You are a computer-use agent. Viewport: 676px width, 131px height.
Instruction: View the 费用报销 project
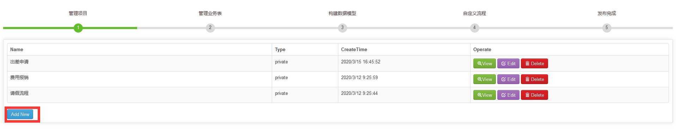click(484, 79)
